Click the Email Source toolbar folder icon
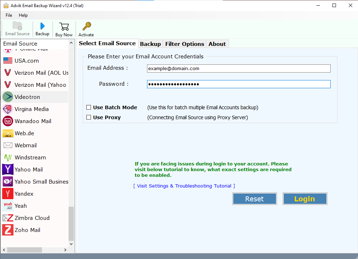 (17, 26)
